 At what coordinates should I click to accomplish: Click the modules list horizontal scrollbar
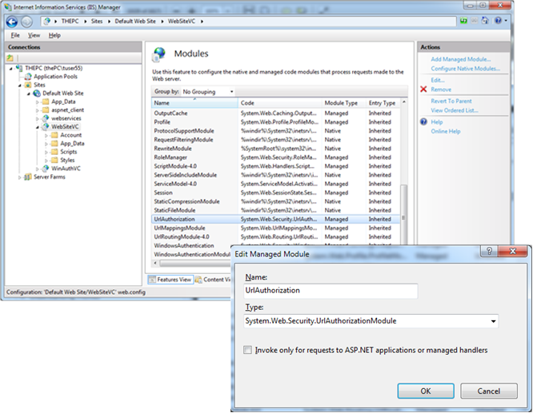(x=194, y=263)
